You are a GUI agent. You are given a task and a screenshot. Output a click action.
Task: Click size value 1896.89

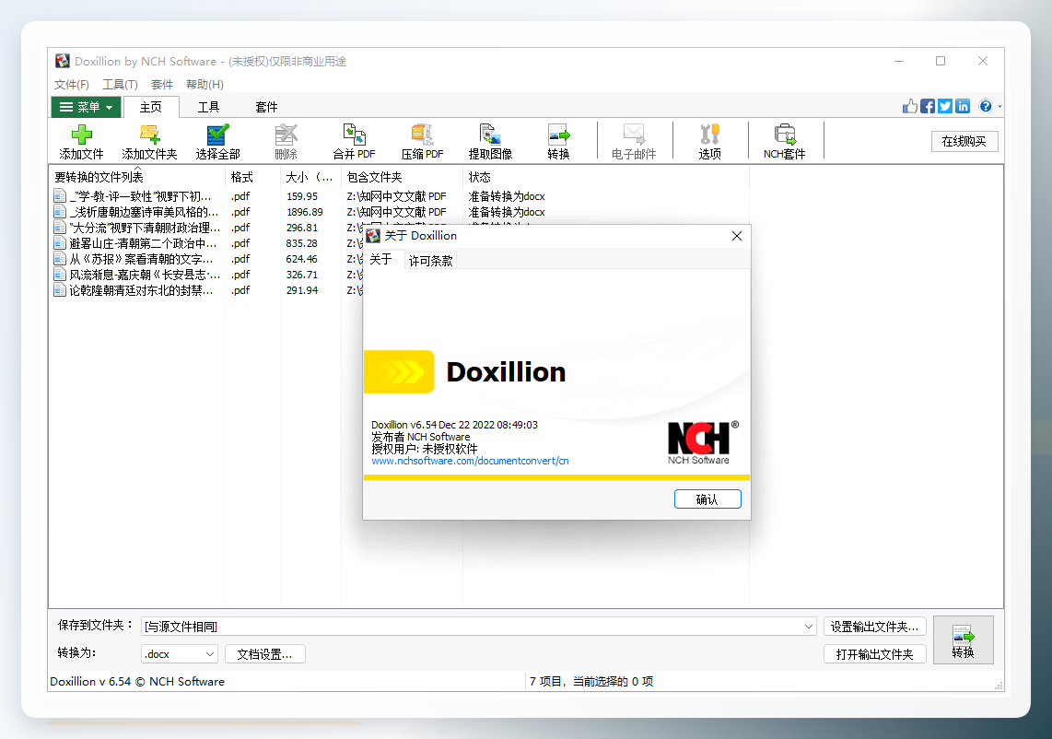(x=305, y=211)
